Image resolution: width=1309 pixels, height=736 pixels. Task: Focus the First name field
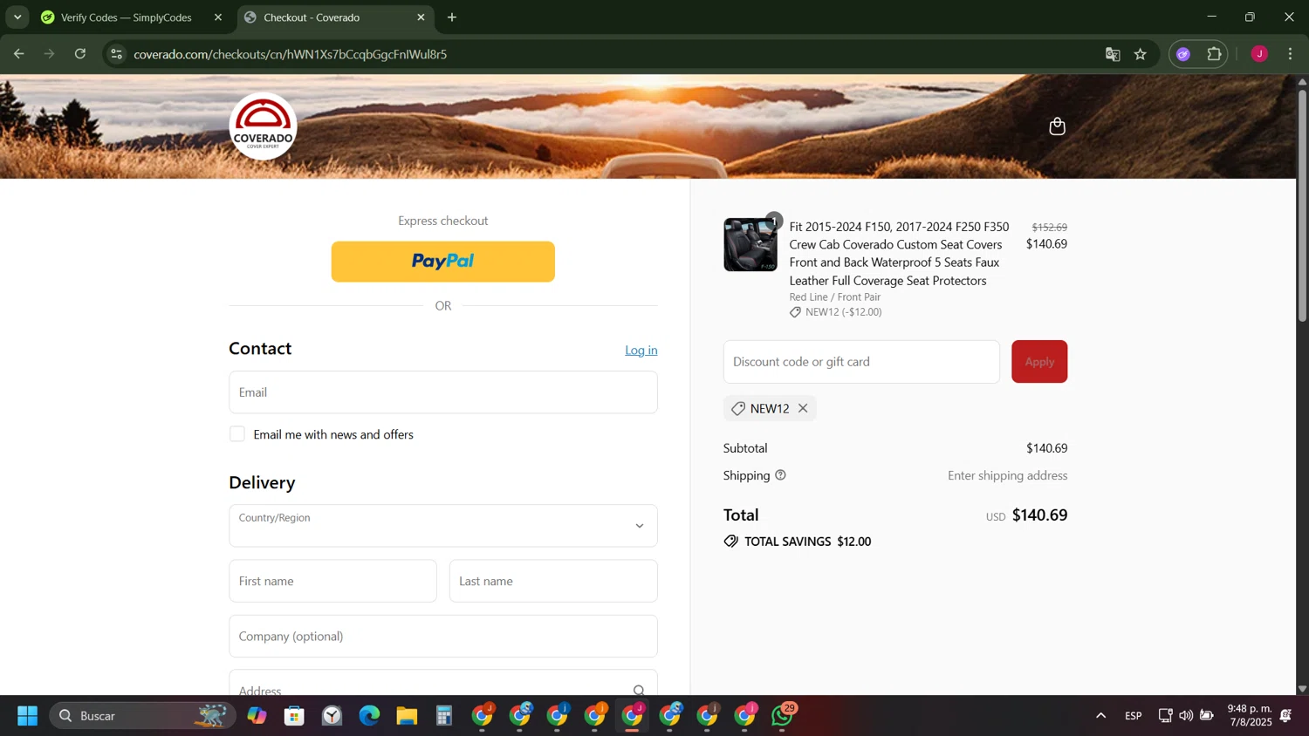332,581
